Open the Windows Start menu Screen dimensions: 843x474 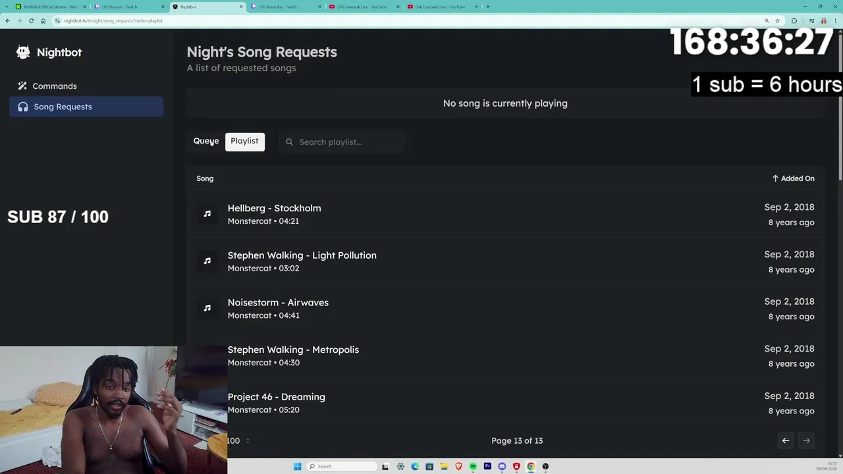[298, 466]
